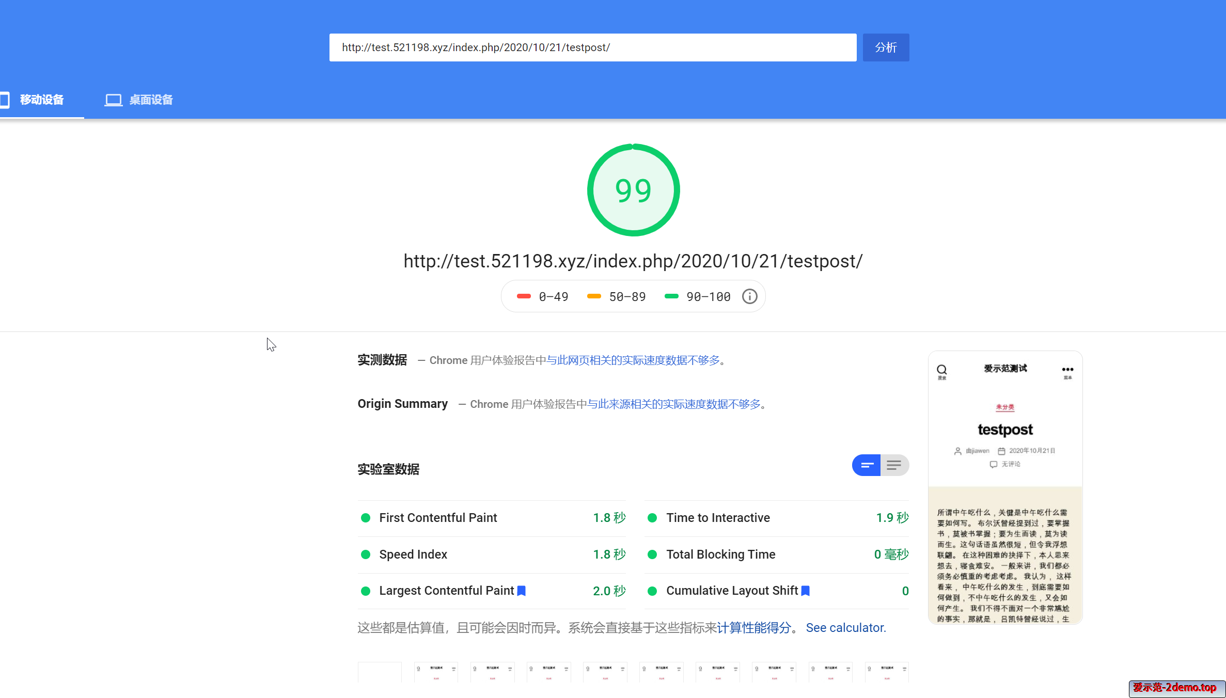
Task: Expand the First Contentful Paint metric row
Action: pyautogui.click(x=438, y=518)
